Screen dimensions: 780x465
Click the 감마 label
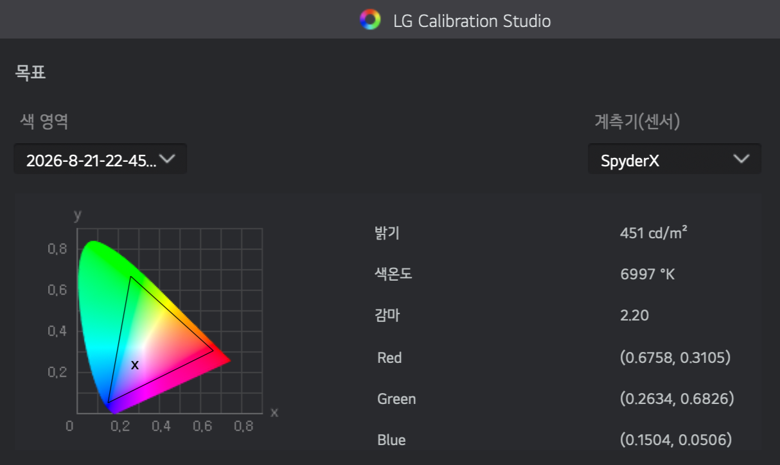tap(387, 315)
